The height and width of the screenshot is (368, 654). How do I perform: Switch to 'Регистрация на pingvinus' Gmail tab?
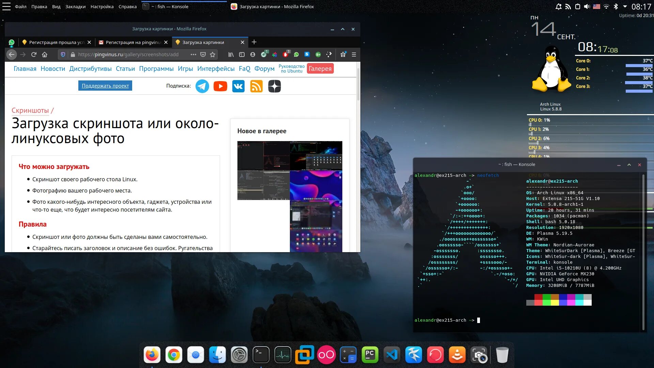[x=133, y=42]
